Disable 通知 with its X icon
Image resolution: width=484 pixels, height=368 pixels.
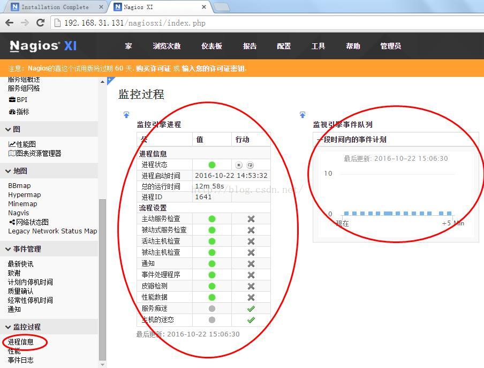coord(251,264)
